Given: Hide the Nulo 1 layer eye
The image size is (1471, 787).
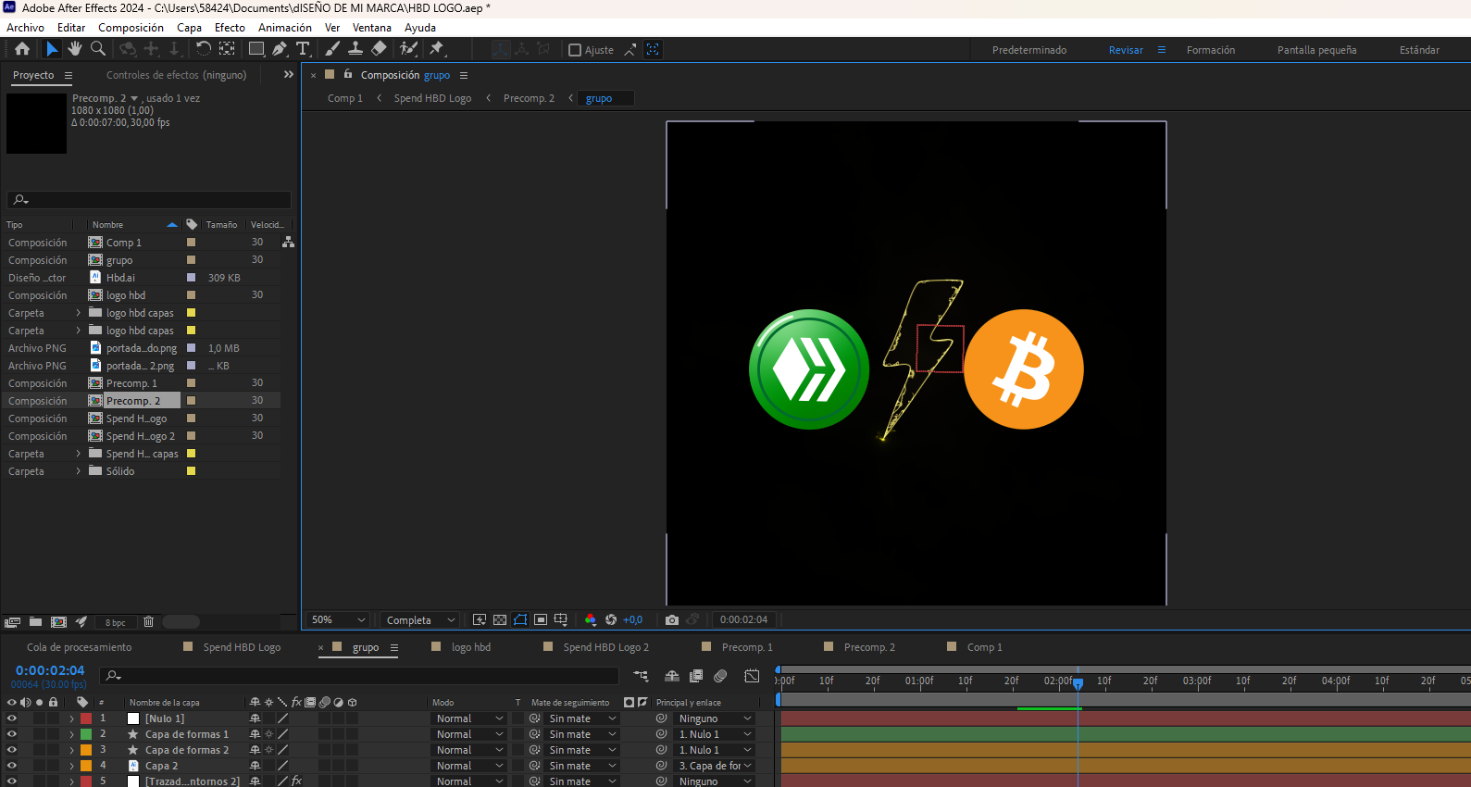Looking at the screenshot, I should click(x=12, y=718).
